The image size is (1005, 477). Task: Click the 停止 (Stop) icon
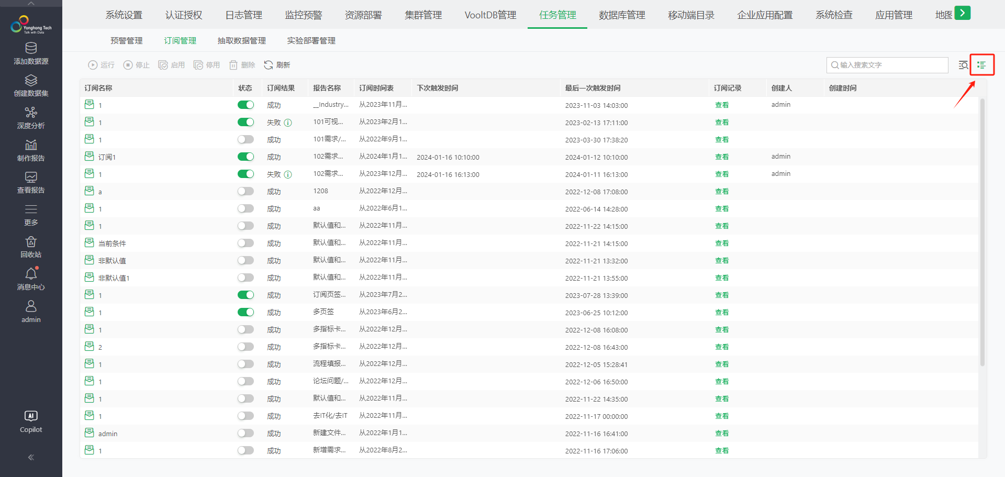click(136, 64)
